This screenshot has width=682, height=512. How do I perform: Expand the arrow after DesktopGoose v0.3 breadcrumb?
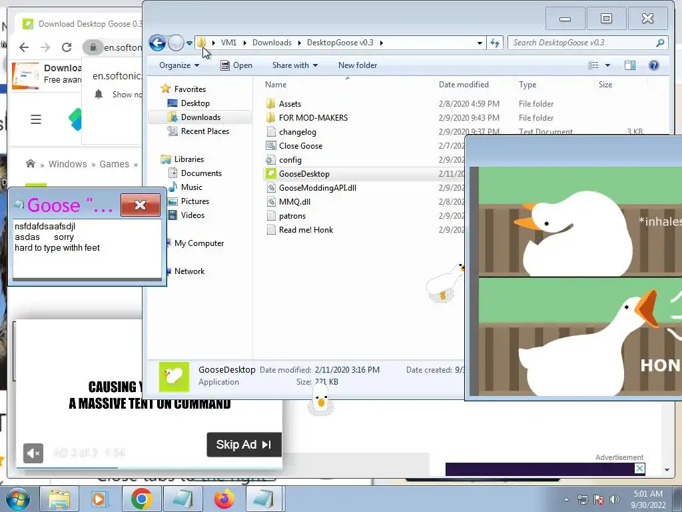[382, 43]
